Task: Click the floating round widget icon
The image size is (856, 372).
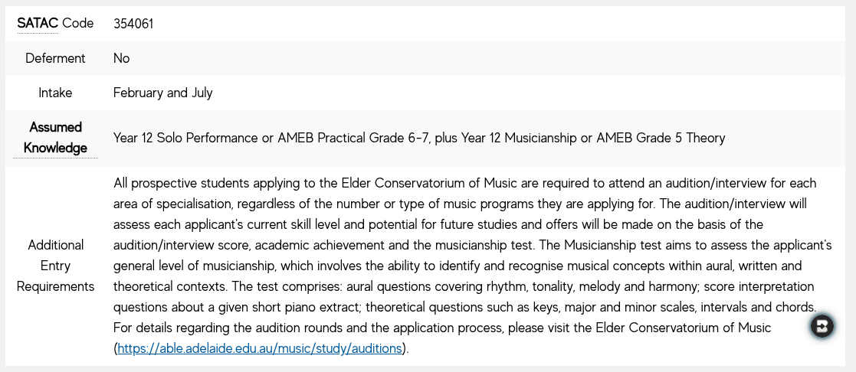Action: [x=822, y=326]
